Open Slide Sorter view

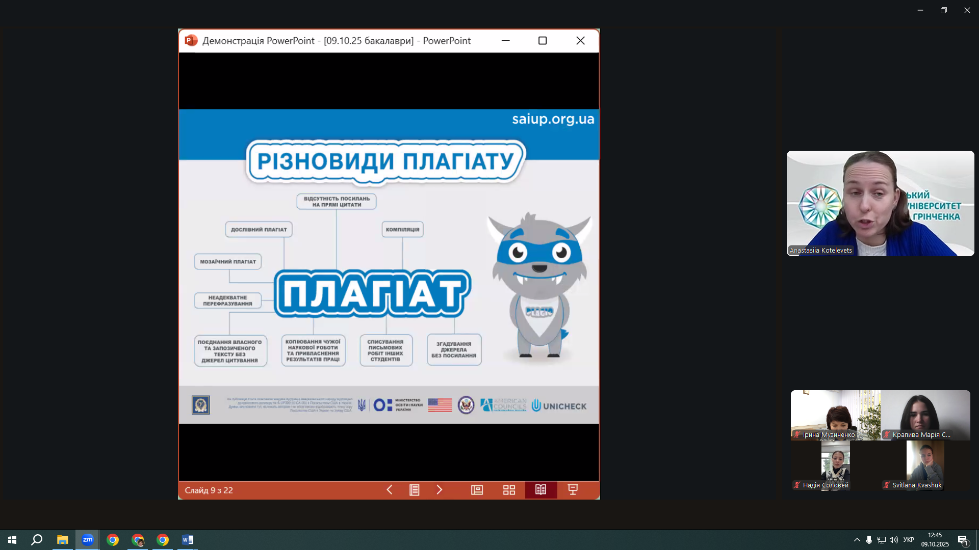[509, 489]
